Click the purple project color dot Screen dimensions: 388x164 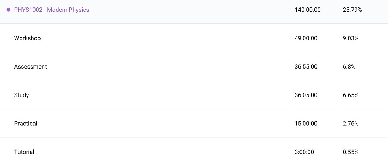(x=9, y=10)
